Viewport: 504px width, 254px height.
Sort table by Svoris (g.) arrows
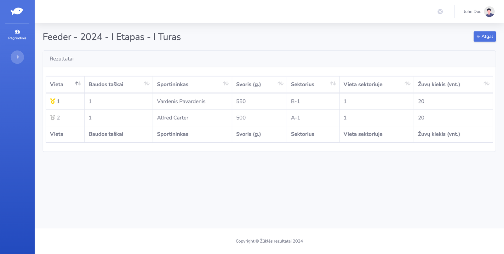pos(280,84)
